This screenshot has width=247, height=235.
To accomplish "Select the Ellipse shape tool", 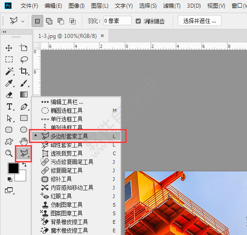I will click(23, 130).
